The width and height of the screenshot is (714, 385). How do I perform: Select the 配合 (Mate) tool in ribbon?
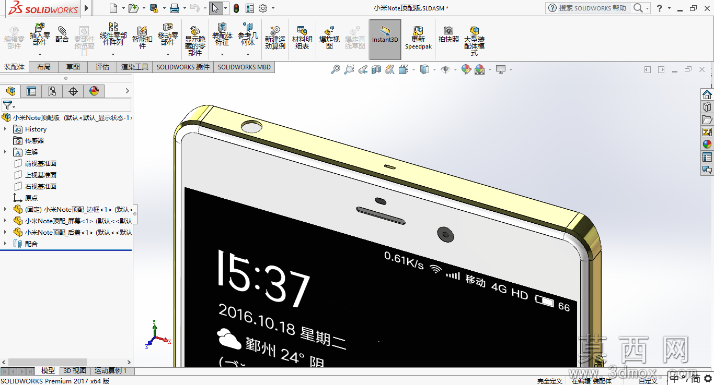pyautogui.click(x=62, y=34)
